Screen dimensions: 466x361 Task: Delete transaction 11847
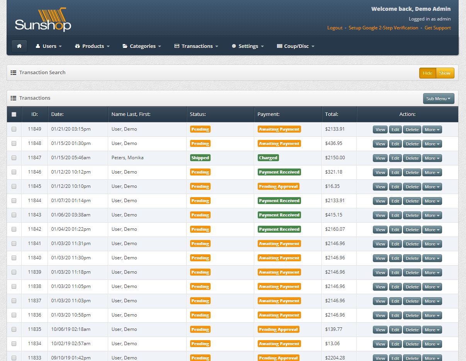tap(412, 158)
